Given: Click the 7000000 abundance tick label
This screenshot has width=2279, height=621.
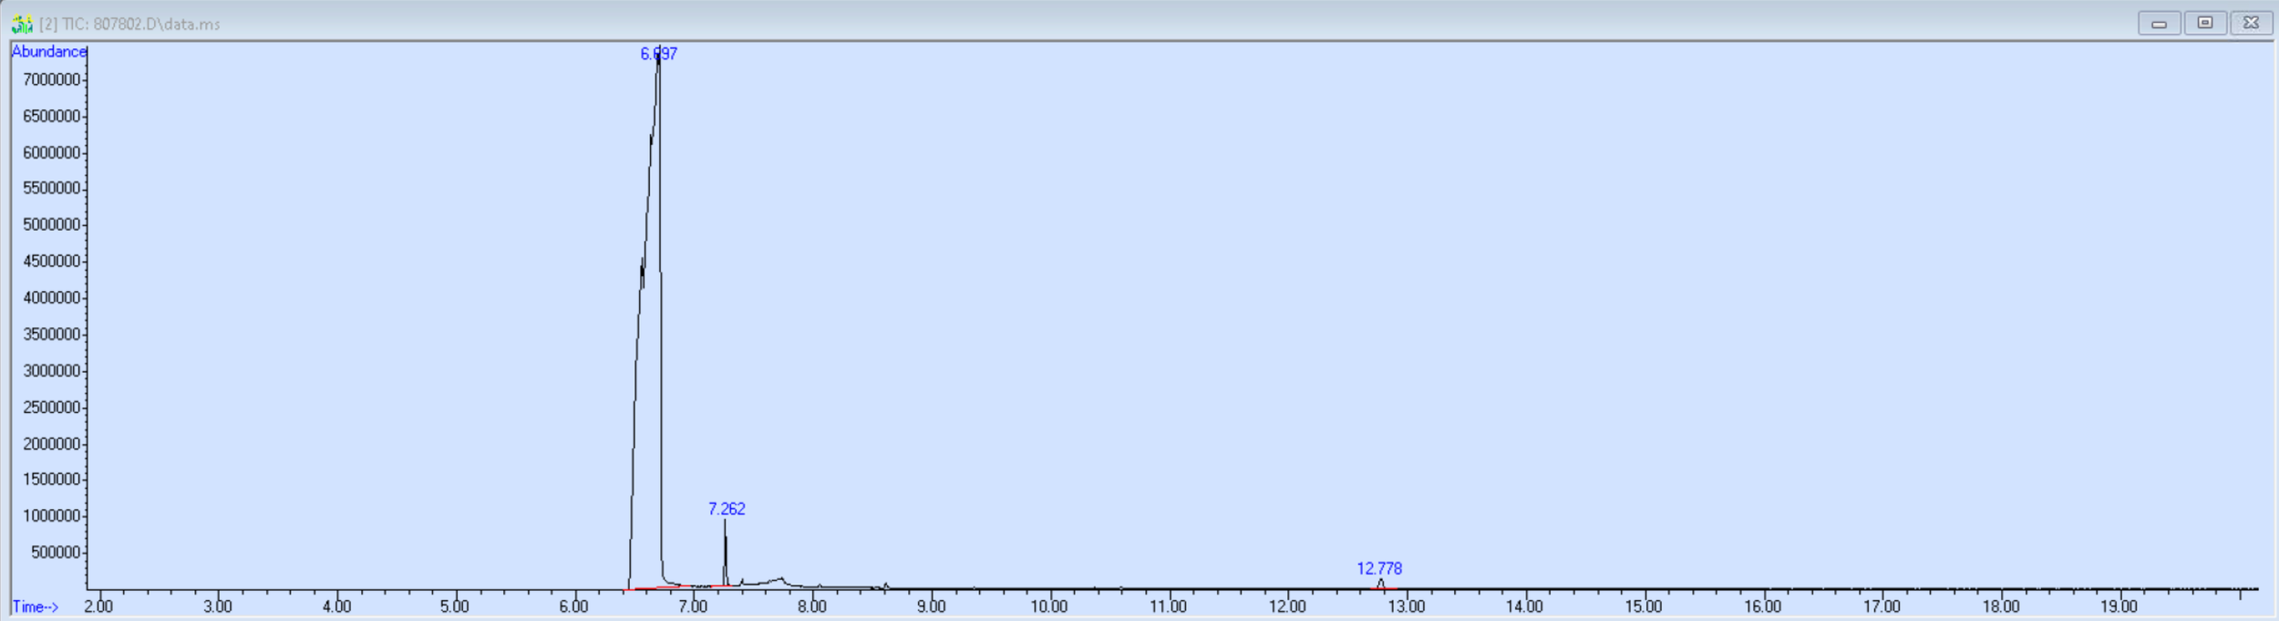Looking at the screenshot, I should pyautogui.click(x=52, y=79).
